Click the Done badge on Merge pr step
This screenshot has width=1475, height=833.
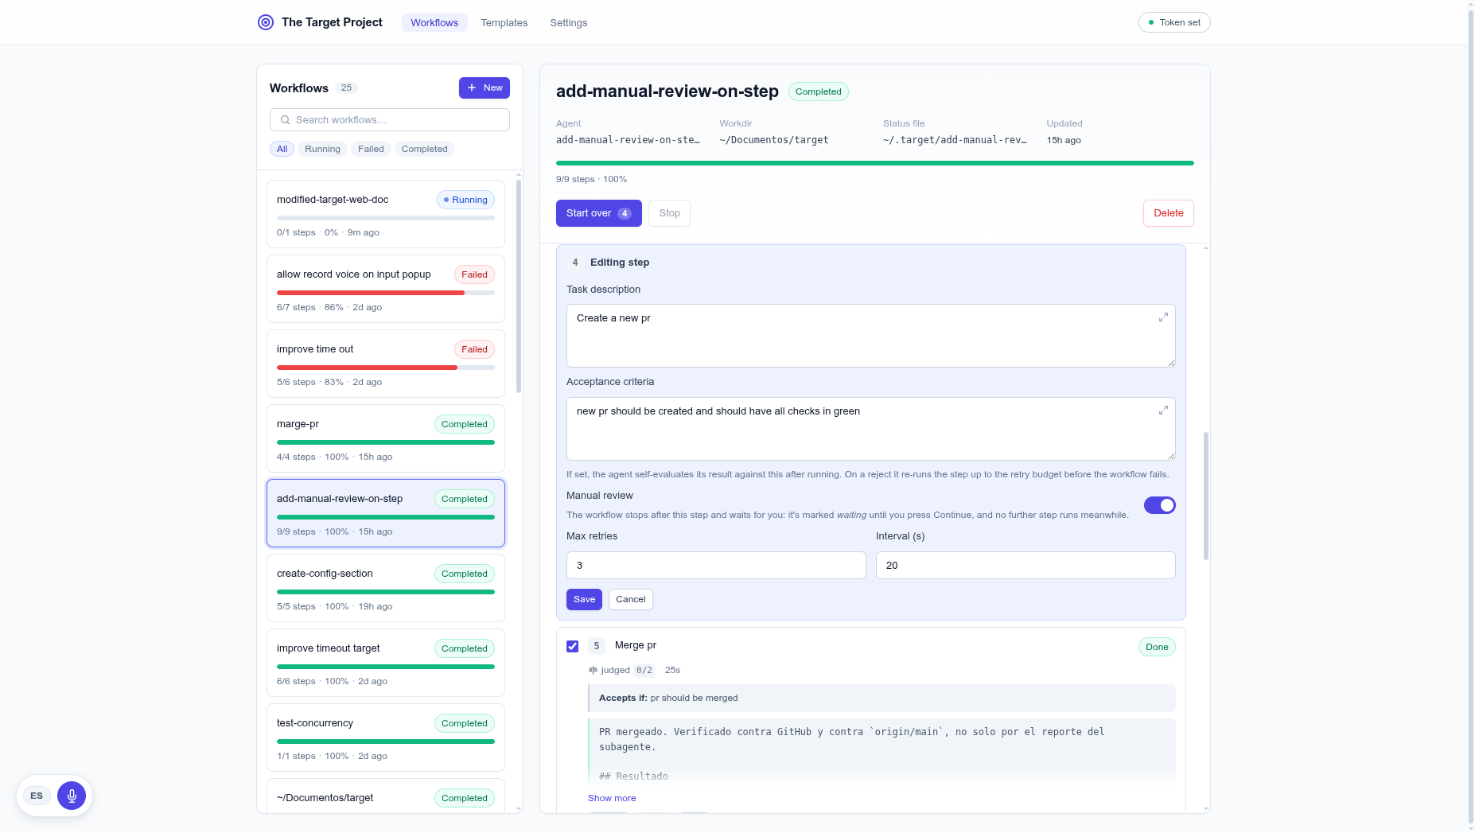(x=1156, y=647)
